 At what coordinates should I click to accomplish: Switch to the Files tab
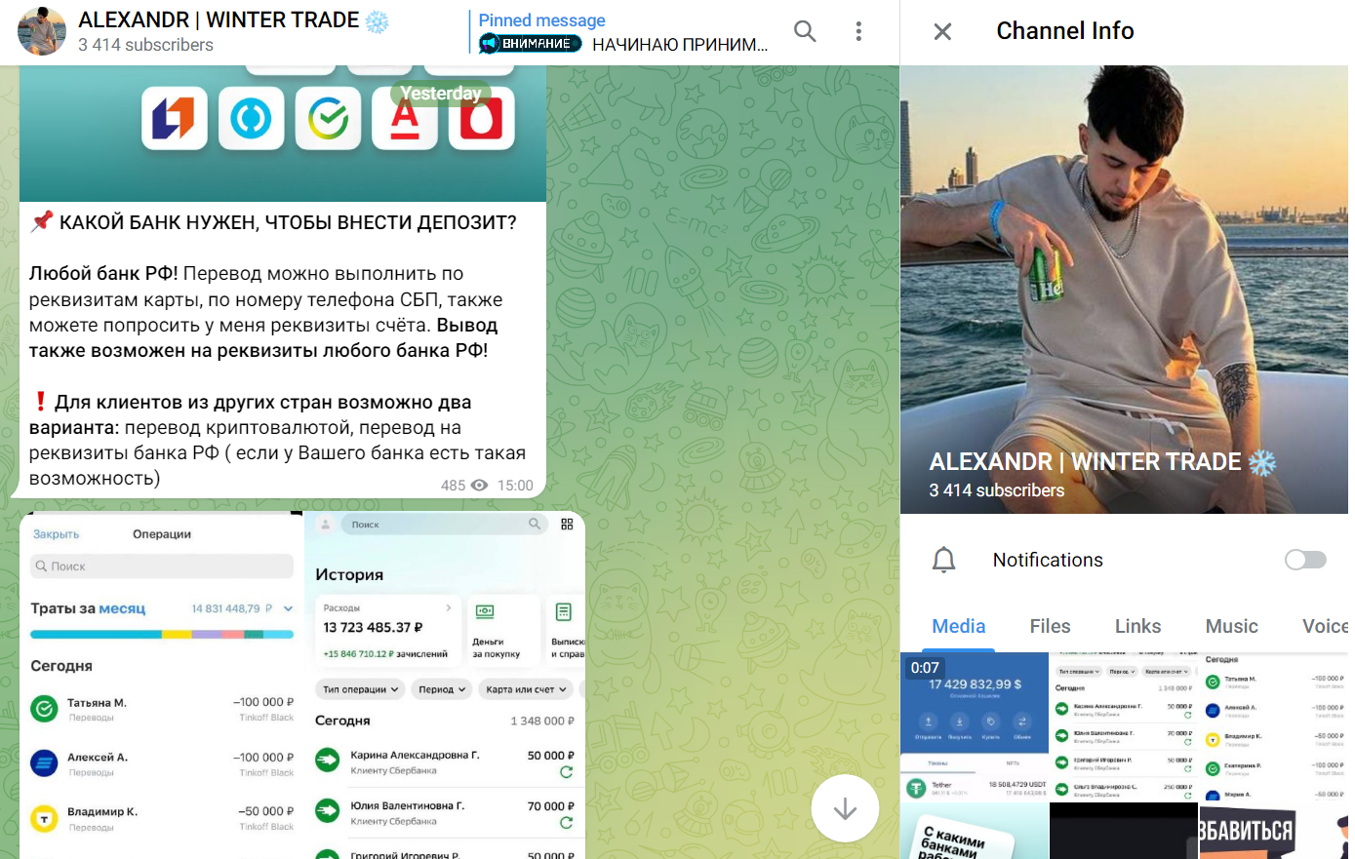(1050, 626)
